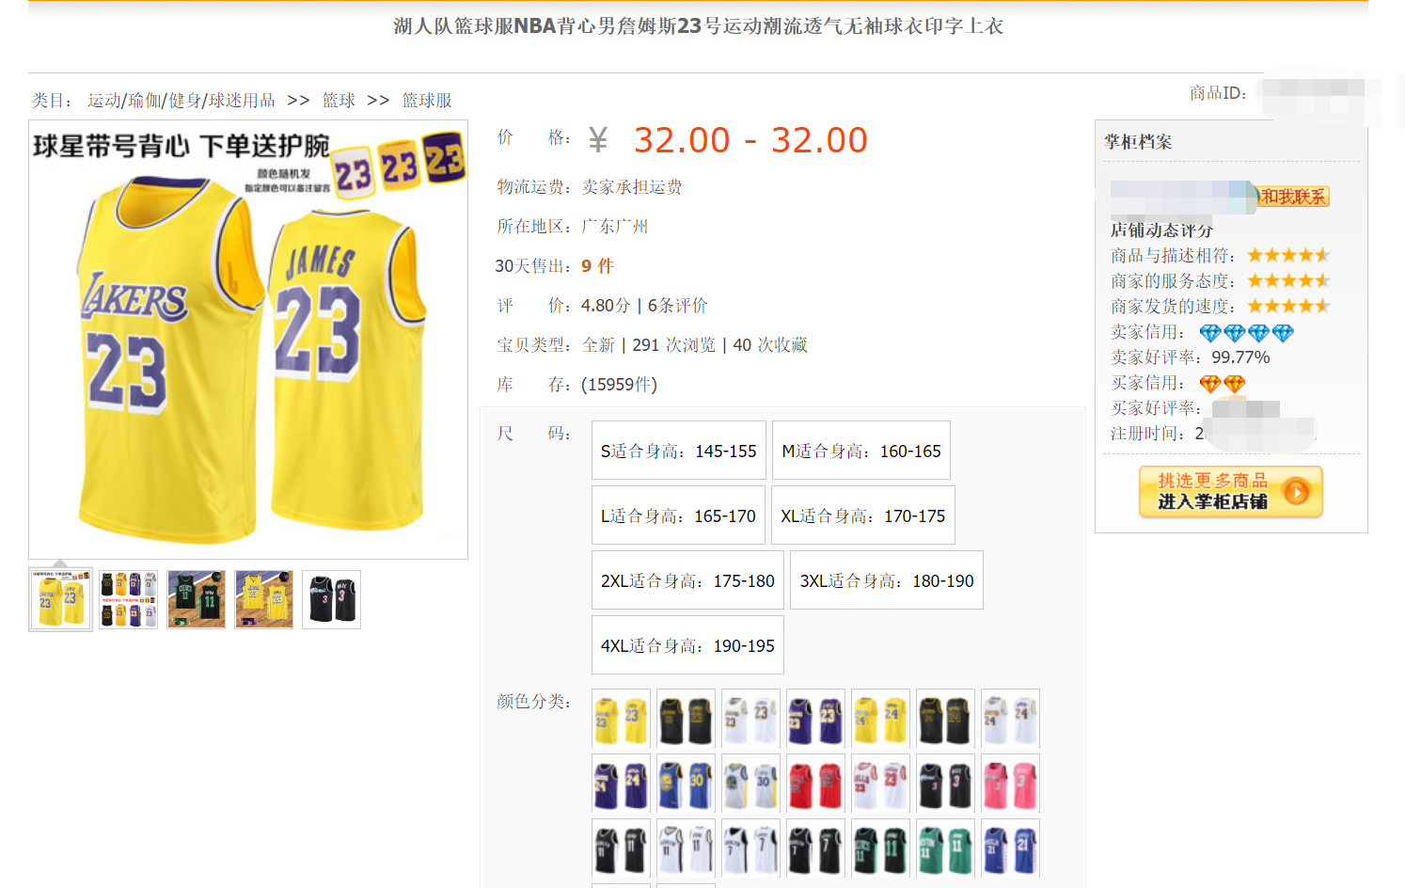Click the product title mentioning 湖人队篮球服NBA
1405x888 pixels.
point(699,26)
